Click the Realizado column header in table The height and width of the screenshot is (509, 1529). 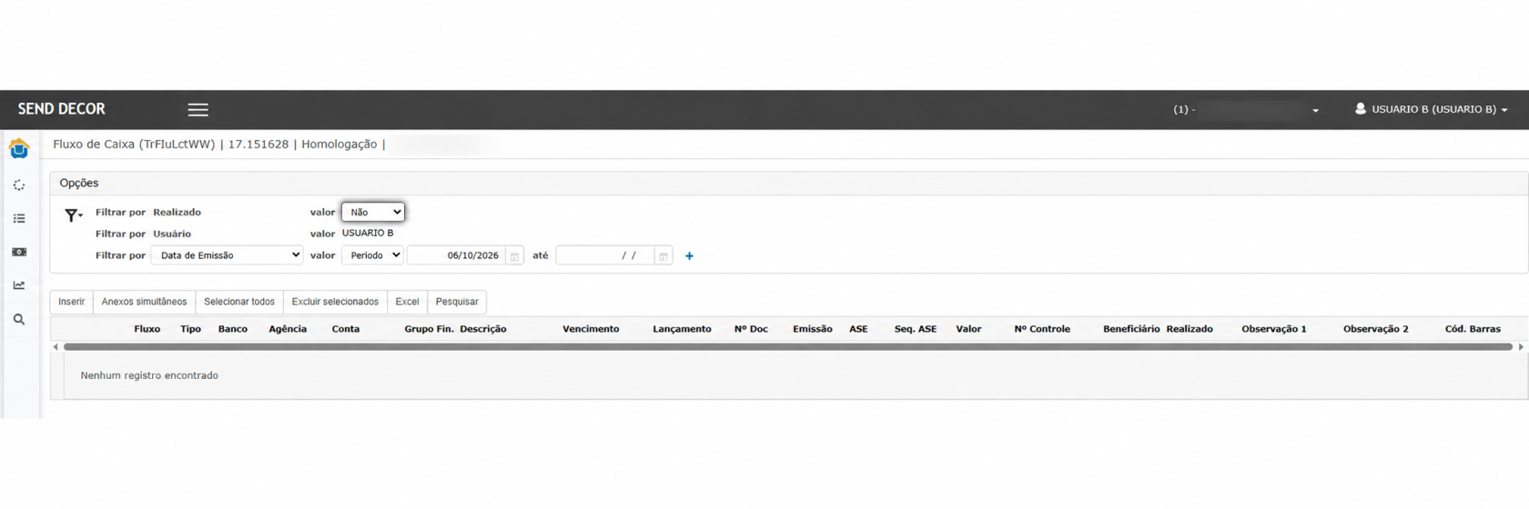[1190, 329]
